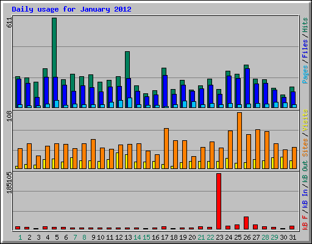Image resolution: width=312 pixels, height=244 pixels.
Task: Select the orange Sites bar on day 17
Action: pyautogui.click(x=166, y=148)
